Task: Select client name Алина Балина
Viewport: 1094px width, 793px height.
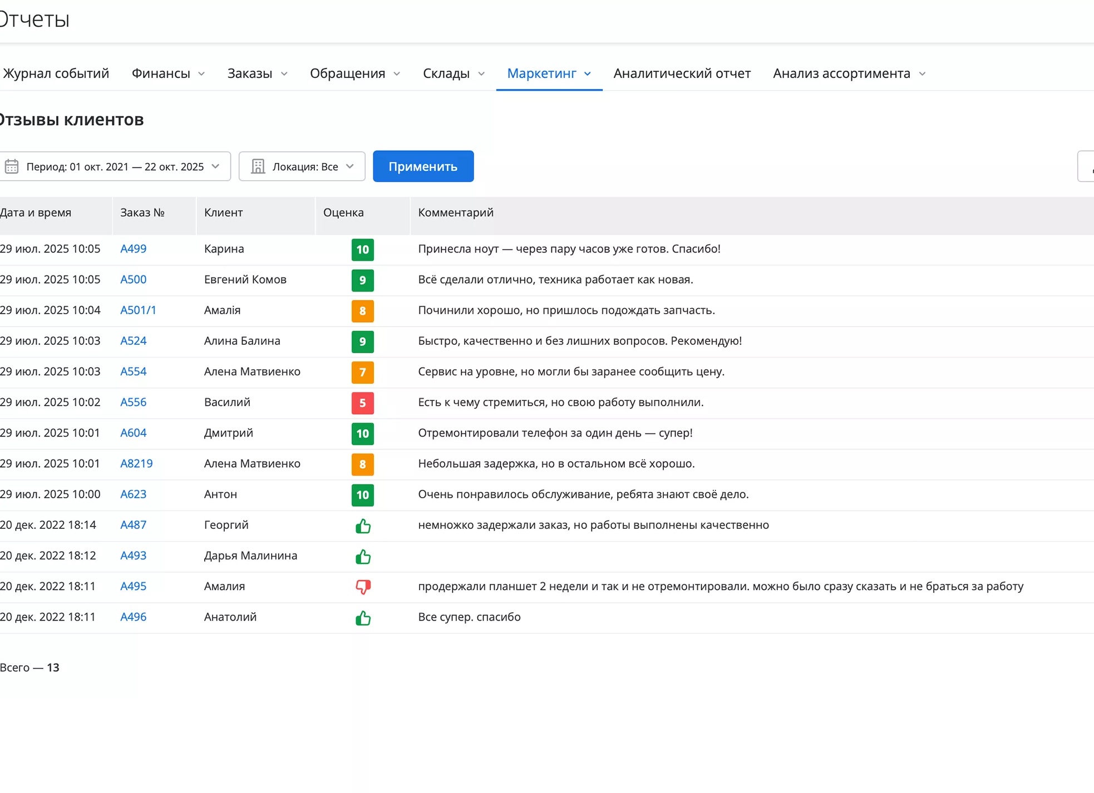Action: (x=242, y=340)
